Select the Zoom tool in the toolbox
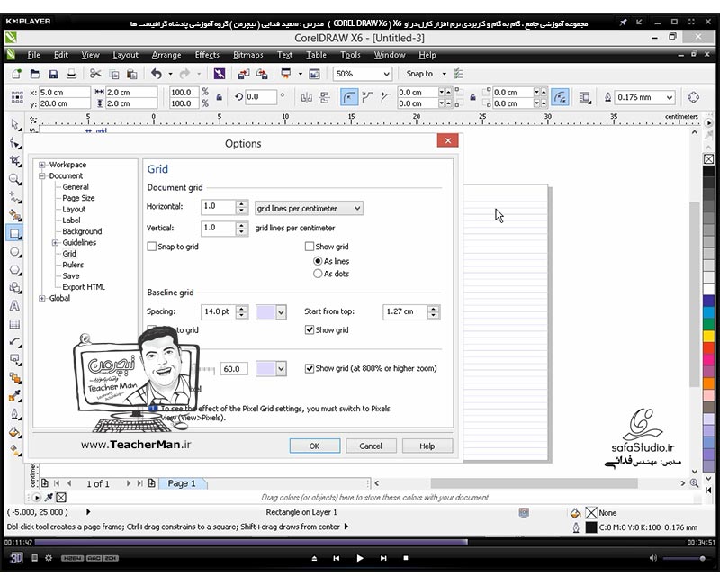 15,179
